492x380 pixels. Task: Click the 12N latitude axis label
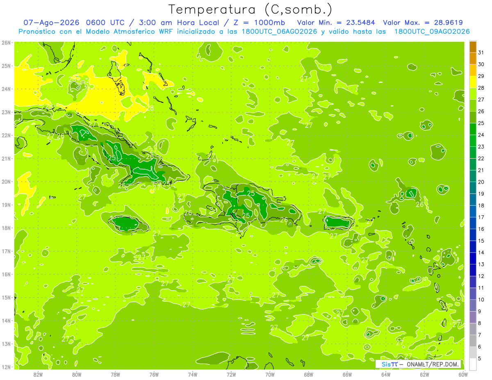point(6,367)
